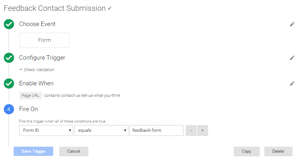300x160 pixels.
Task: Open the equals operator dropdown
Action: [101, 130]
